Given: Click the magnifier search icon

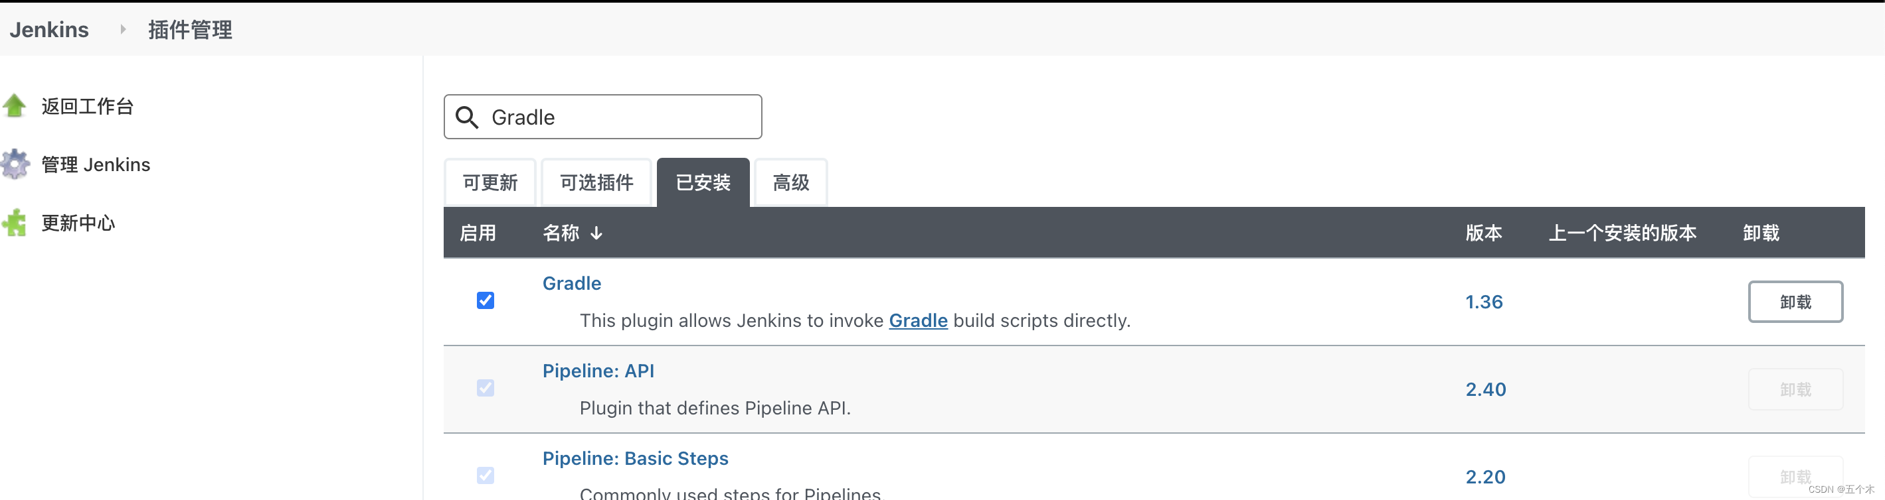Looking at the screenshot, I should [467, 117].
